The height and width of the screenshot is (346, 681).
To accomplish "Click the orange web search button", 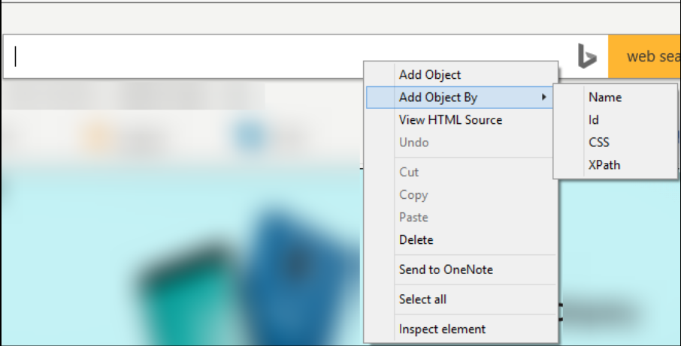I will pyautogui.click(x=645, y=56).
